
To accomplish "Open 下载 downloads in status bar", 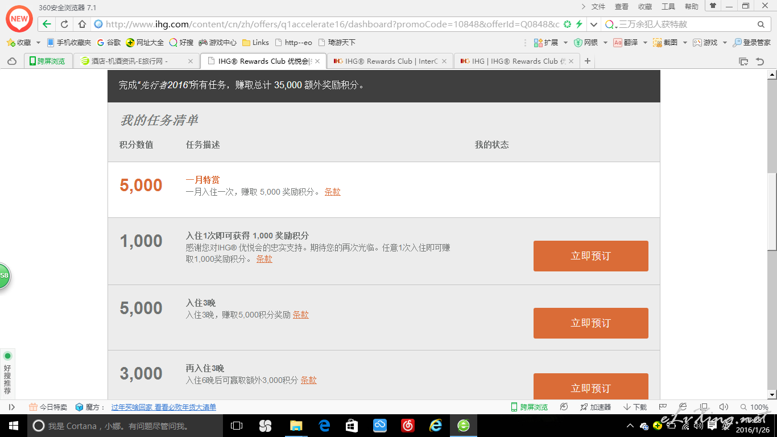I will pyautogui.click(x=635, y=407).
